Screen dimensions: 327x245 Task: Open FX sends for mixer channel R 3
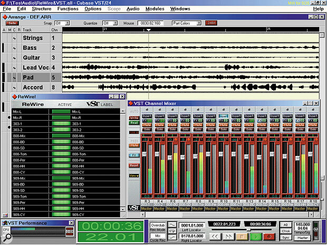(145, 121)
